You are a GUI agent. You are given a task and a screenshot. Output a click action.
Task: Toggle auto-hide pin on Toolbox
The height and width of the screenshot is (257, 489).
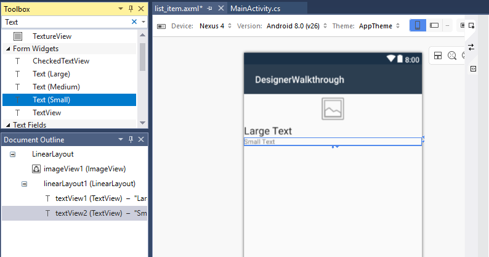click(131, 9)
